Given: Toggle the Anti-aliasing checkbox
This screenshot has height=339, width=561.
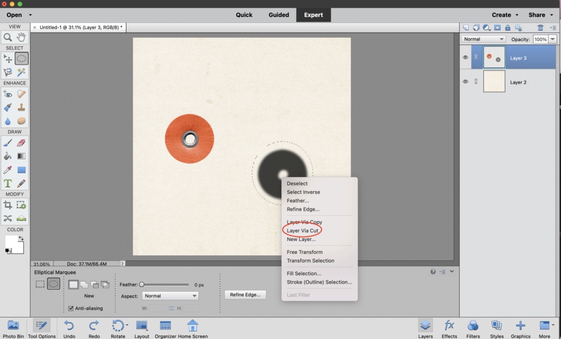Looking at the screenshot, I should point(71,308).
